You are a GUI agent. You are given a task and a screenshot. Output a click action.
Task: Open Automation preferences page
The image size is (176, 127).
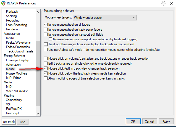pyautogui.click(x=13, y=65)
